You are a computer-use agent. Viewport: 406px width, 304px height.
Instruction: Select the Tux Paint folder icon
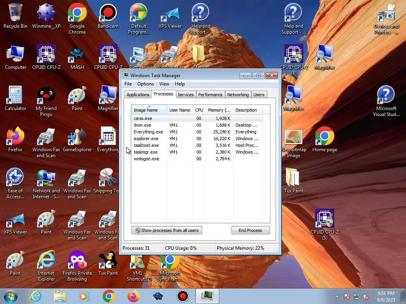point(293,180)
